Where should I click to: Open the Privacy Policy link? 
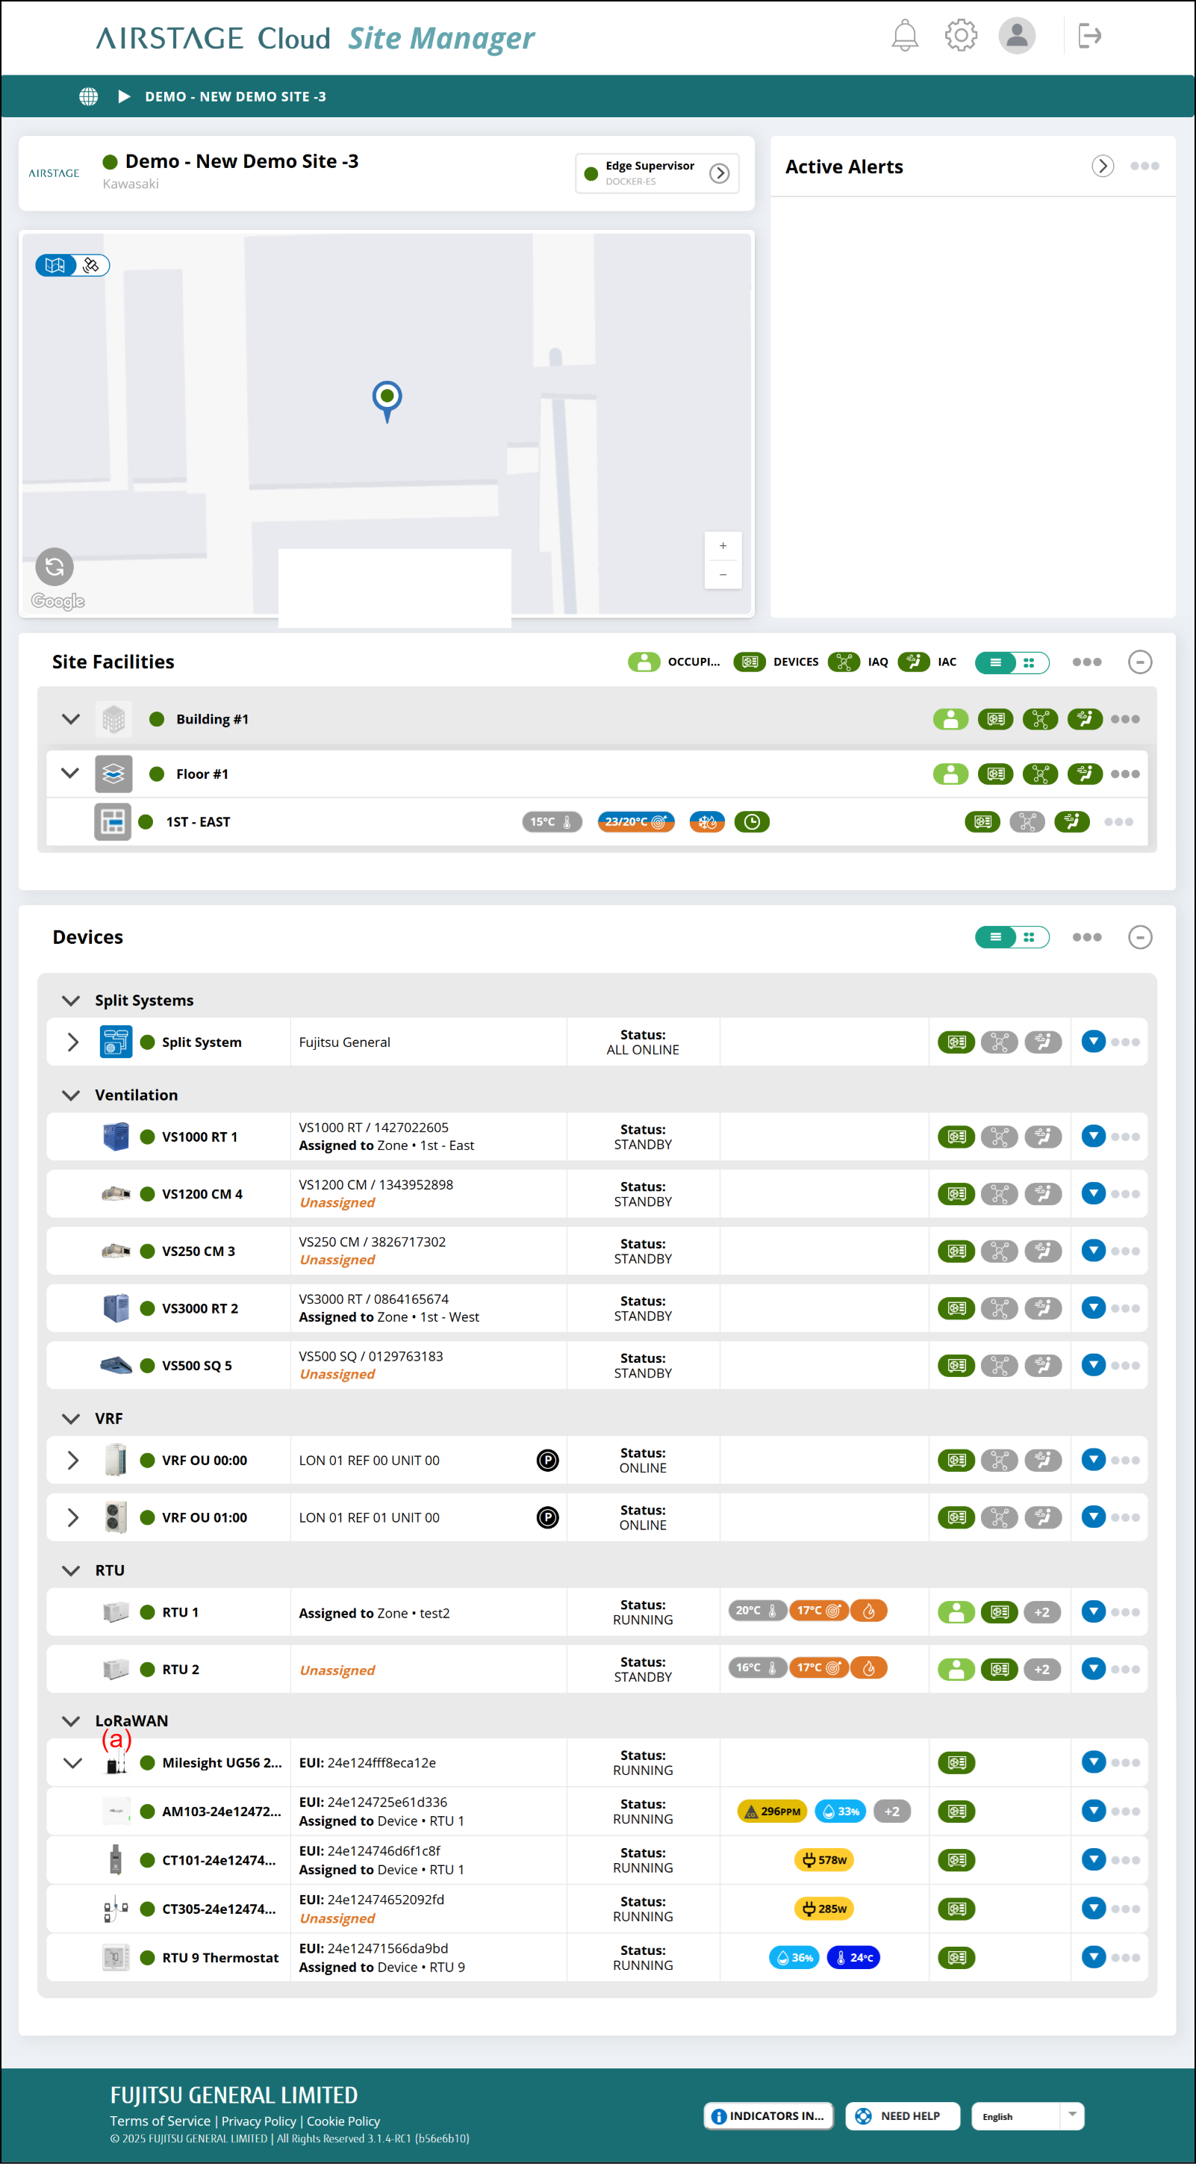coord(258,2121)
